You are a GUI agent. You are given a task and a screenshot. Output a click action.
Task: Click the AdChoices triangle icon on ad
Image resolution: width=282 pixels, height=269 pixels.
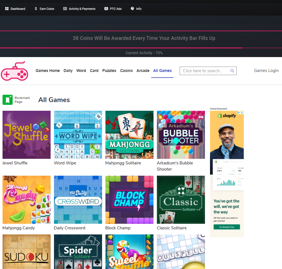coord(239,112)
